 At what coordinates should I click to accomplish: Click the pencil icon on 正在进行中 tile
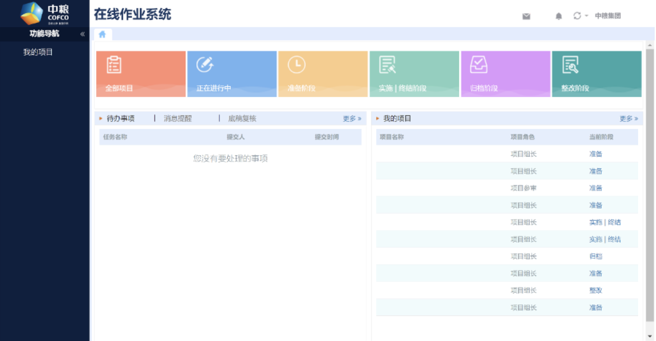[205, 65]
